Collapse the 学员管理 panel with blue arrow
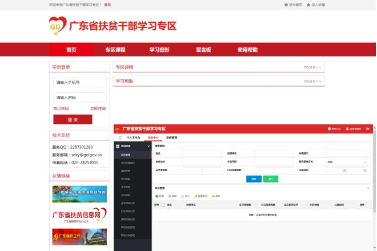 [x=368, y=188]
